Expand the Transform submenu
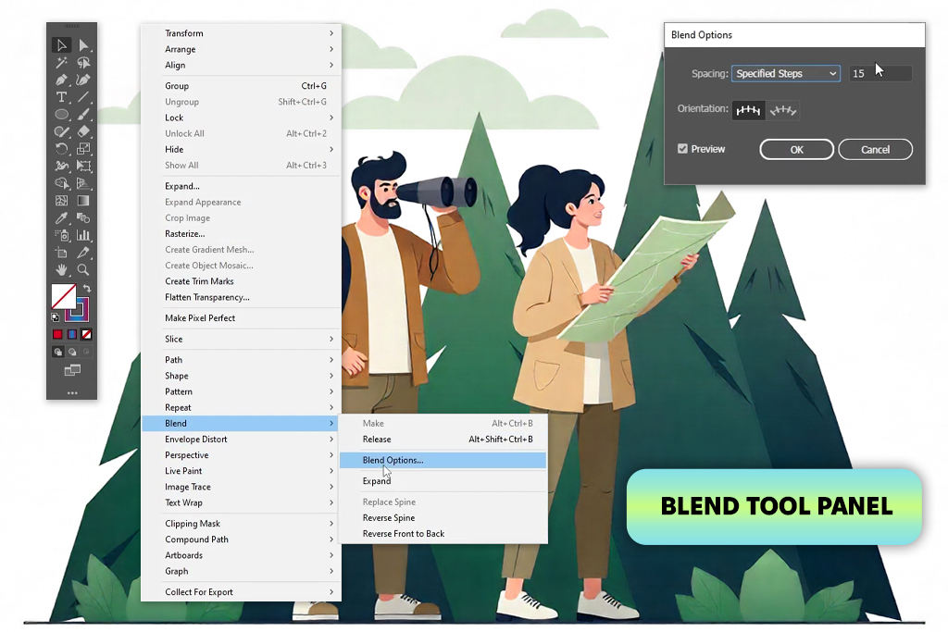Image resolution: width=948 pixels, height=632 pixels. click(x=242, y=33)
